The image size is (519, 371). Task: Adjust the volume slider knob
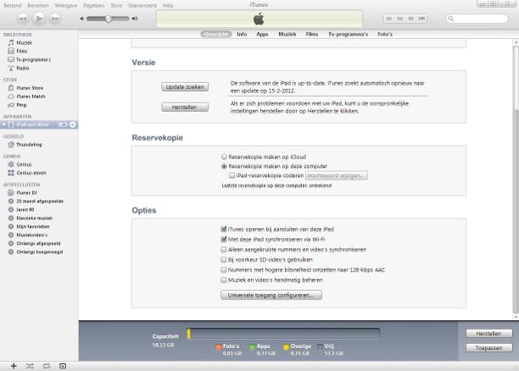pos(108,19)
